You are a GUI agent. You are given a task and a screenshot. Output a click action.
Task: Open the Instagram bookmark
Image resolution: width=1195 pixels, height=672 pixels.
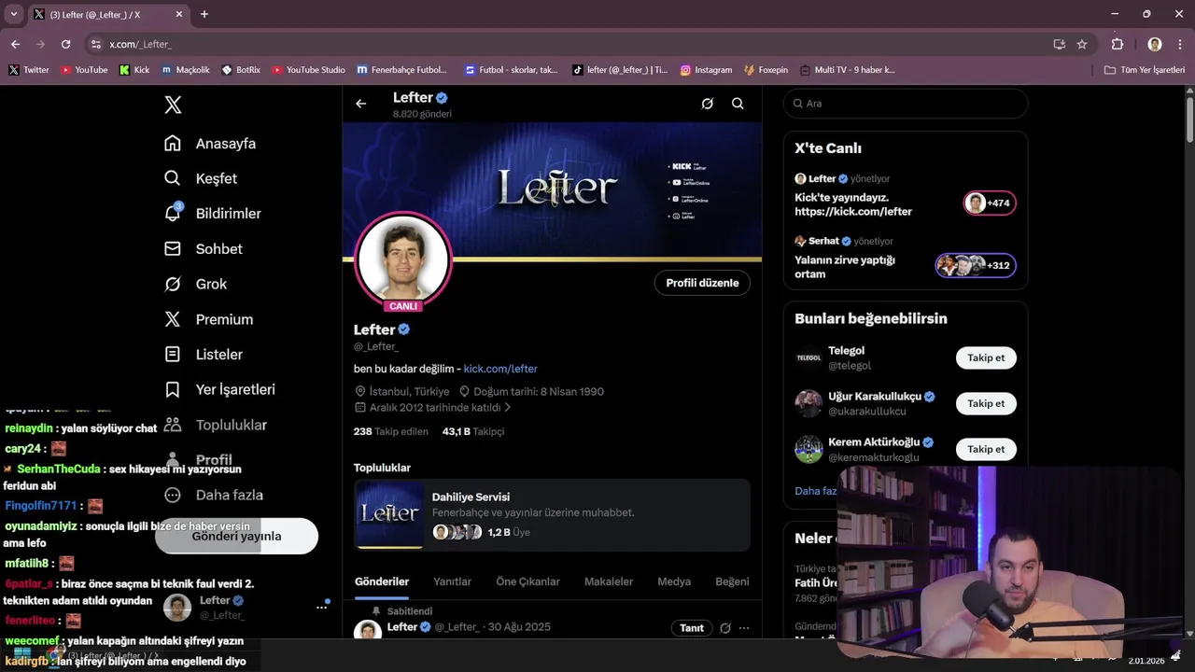(706, 70)
